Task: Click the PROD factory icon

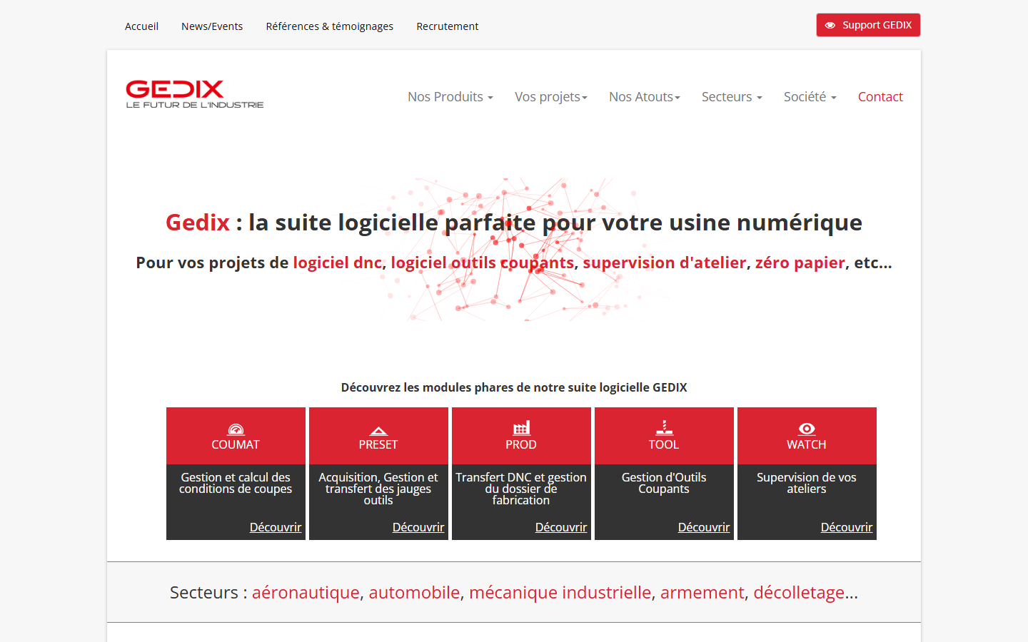Action: click(521, 428)
